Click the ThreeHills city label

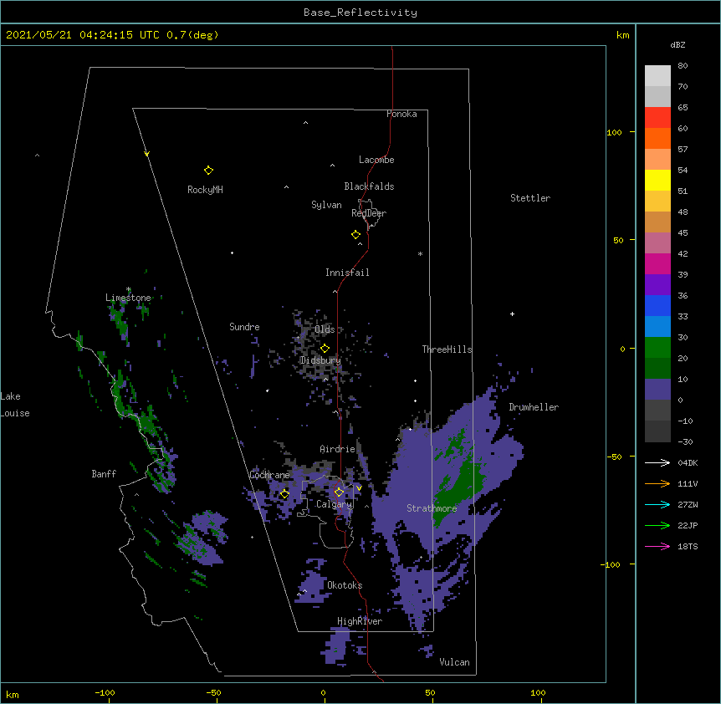click(447, 349)
